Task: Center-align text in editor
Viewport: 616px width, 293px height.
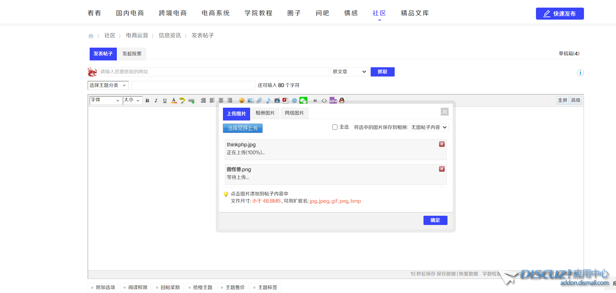Action: (221, 100)
